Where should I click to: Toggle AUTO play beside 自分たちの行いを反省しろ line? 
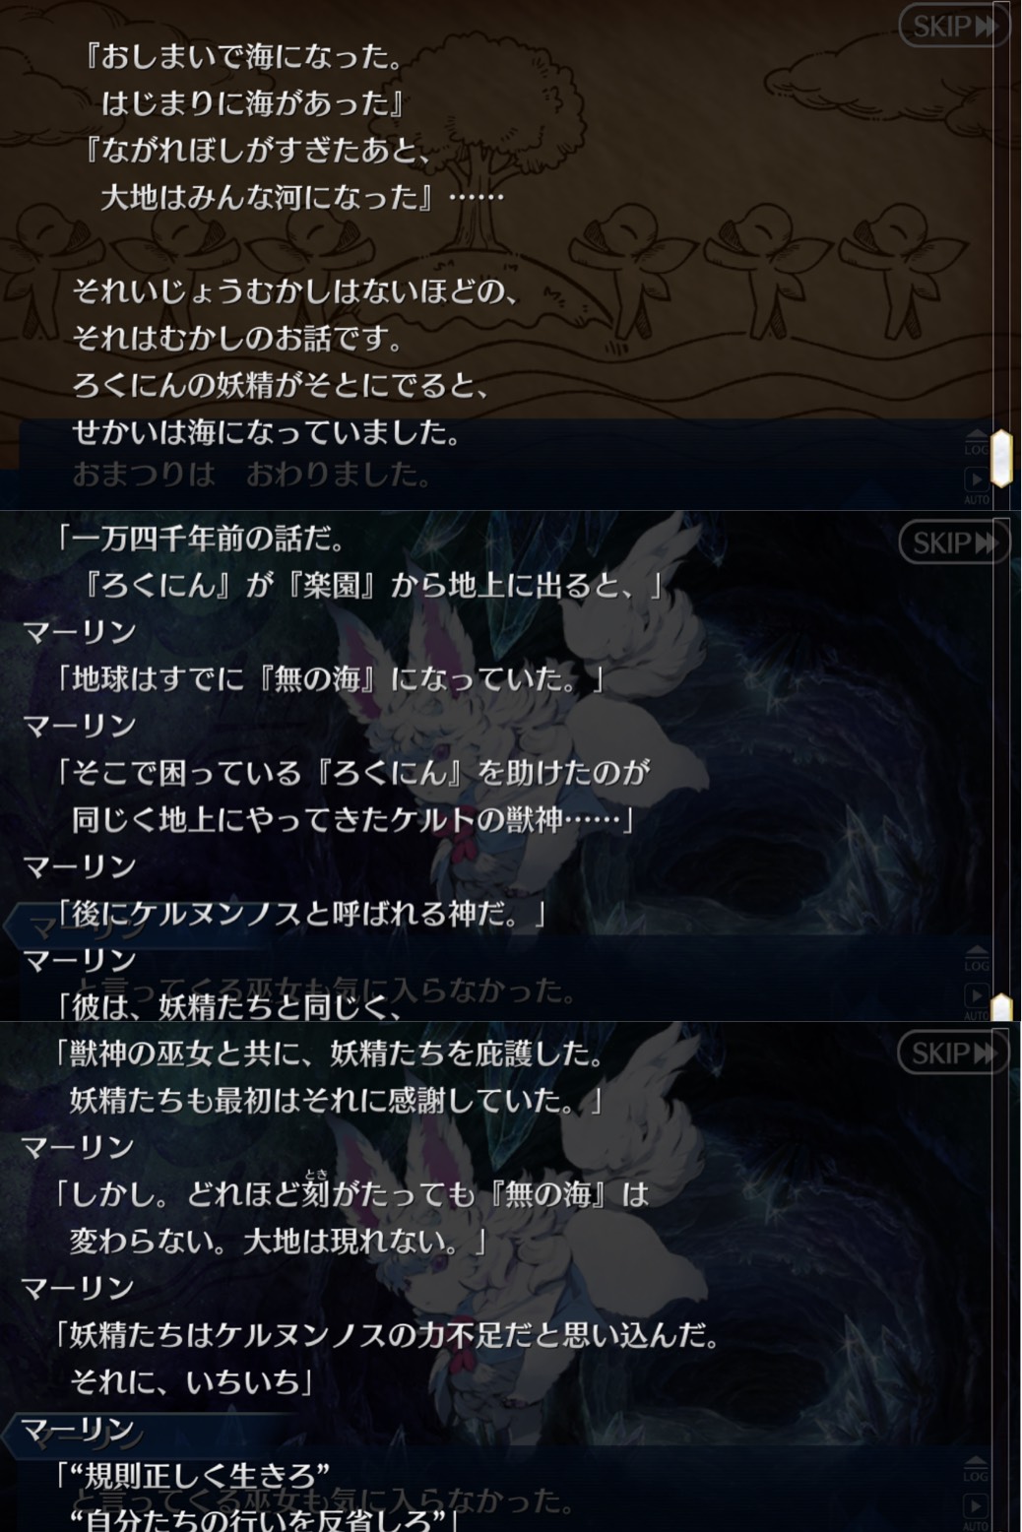[x=976, y=1511]
